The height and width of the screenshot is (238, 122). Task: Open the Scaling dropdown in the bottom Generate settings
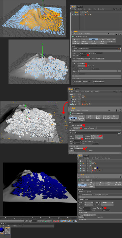(x=107, y=203)
